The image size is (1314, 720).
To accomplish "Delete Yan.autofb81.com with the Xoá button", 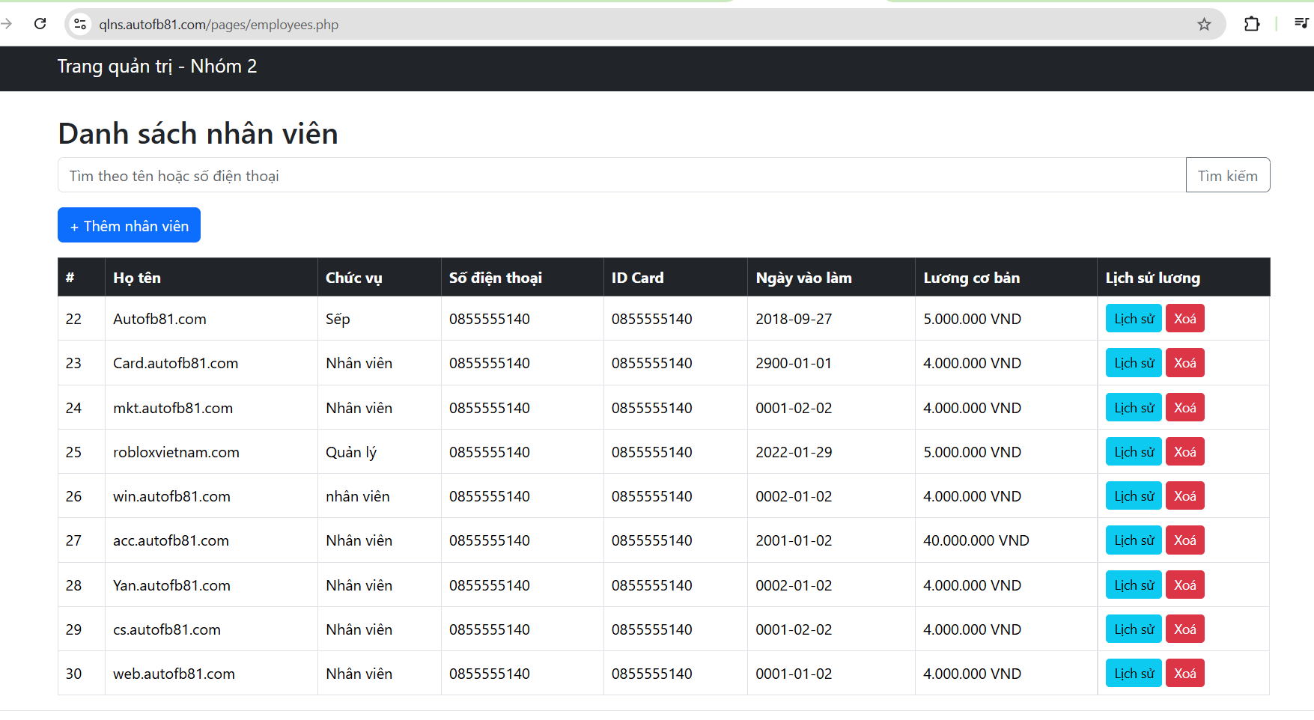I will point(1184,585).
